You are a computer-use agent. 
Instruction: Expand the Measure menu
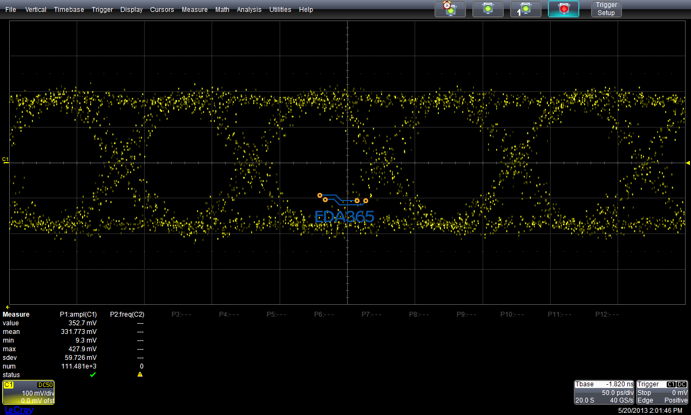[194, 10]
